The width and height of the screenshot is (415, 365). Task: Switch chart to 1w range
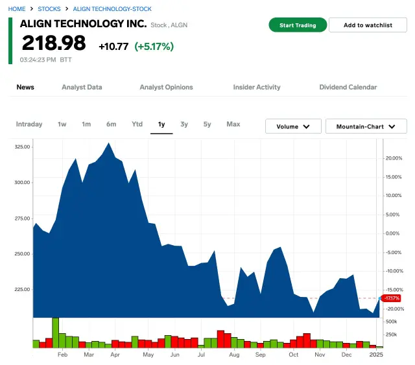point(62,124)
